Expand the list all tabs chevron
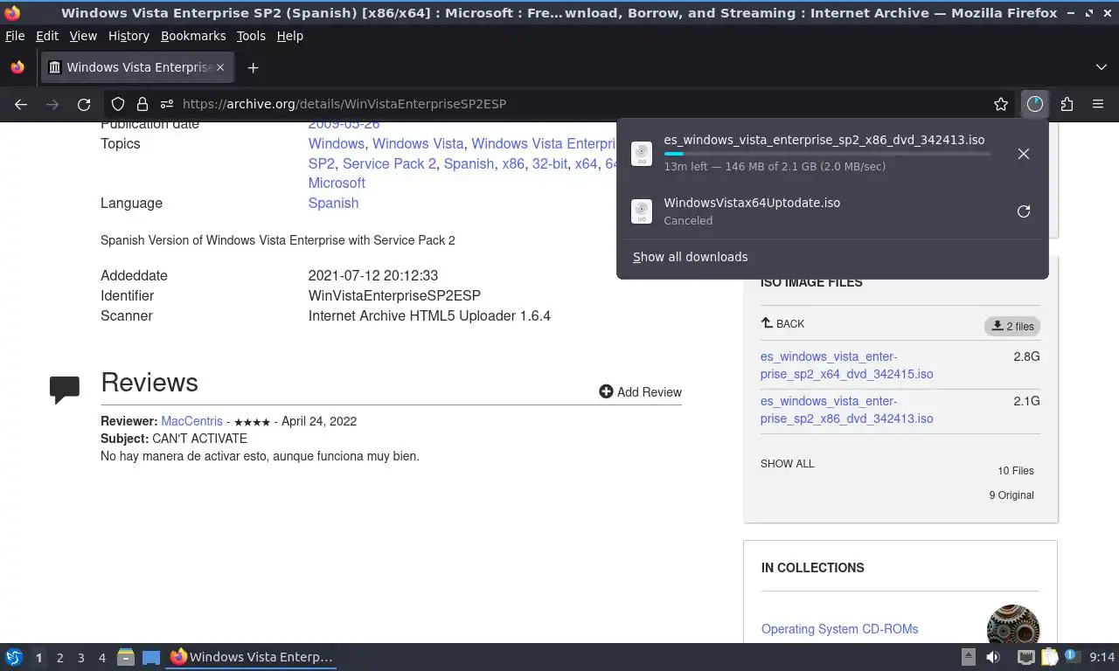 click(x=1101, y=67)
